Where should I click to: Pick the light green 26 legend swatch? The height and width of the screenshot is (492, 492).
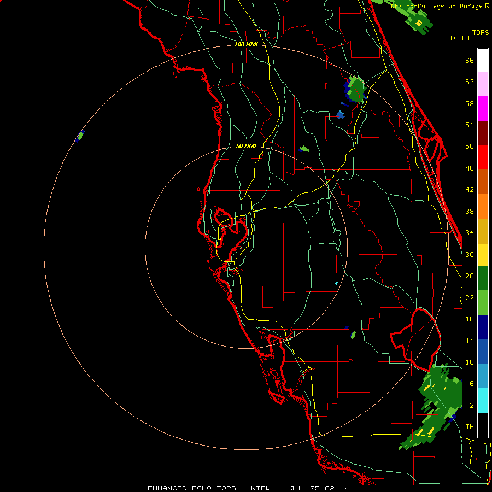pos(483,303)
